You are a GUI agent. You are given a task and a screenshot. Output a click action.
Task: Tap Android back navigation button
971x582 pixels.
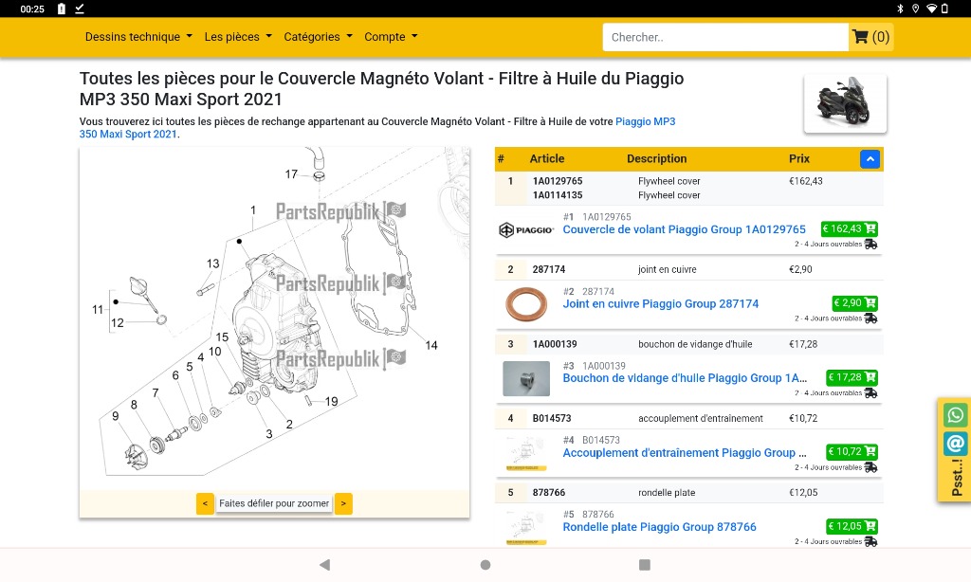(x=324, y=565)
